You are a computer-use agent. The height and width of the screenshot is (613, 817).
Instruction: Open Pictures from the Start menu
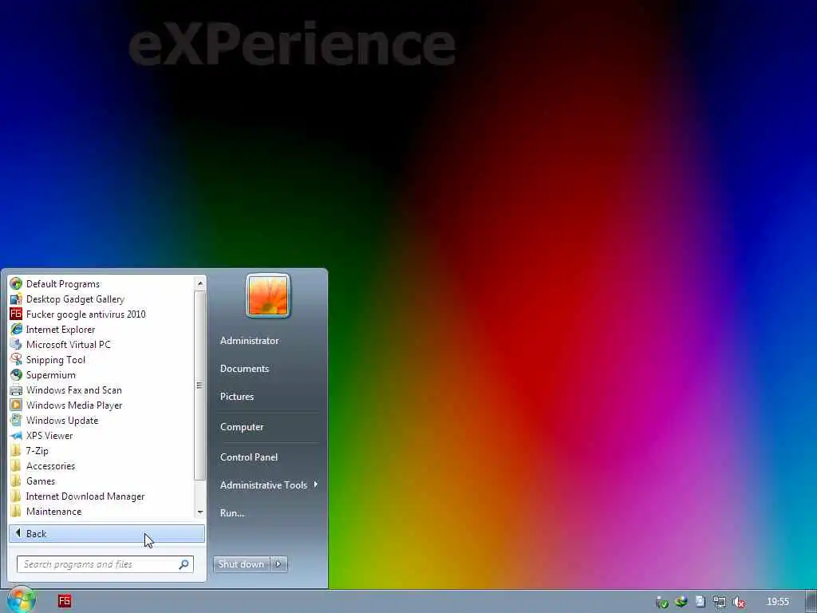(x=237, y=397)
